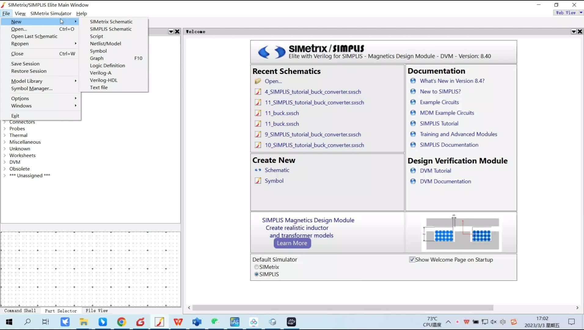Select SIMPLIS as default simulator
The width and height of the screenshot is (584, 330).
pos(257,274)
